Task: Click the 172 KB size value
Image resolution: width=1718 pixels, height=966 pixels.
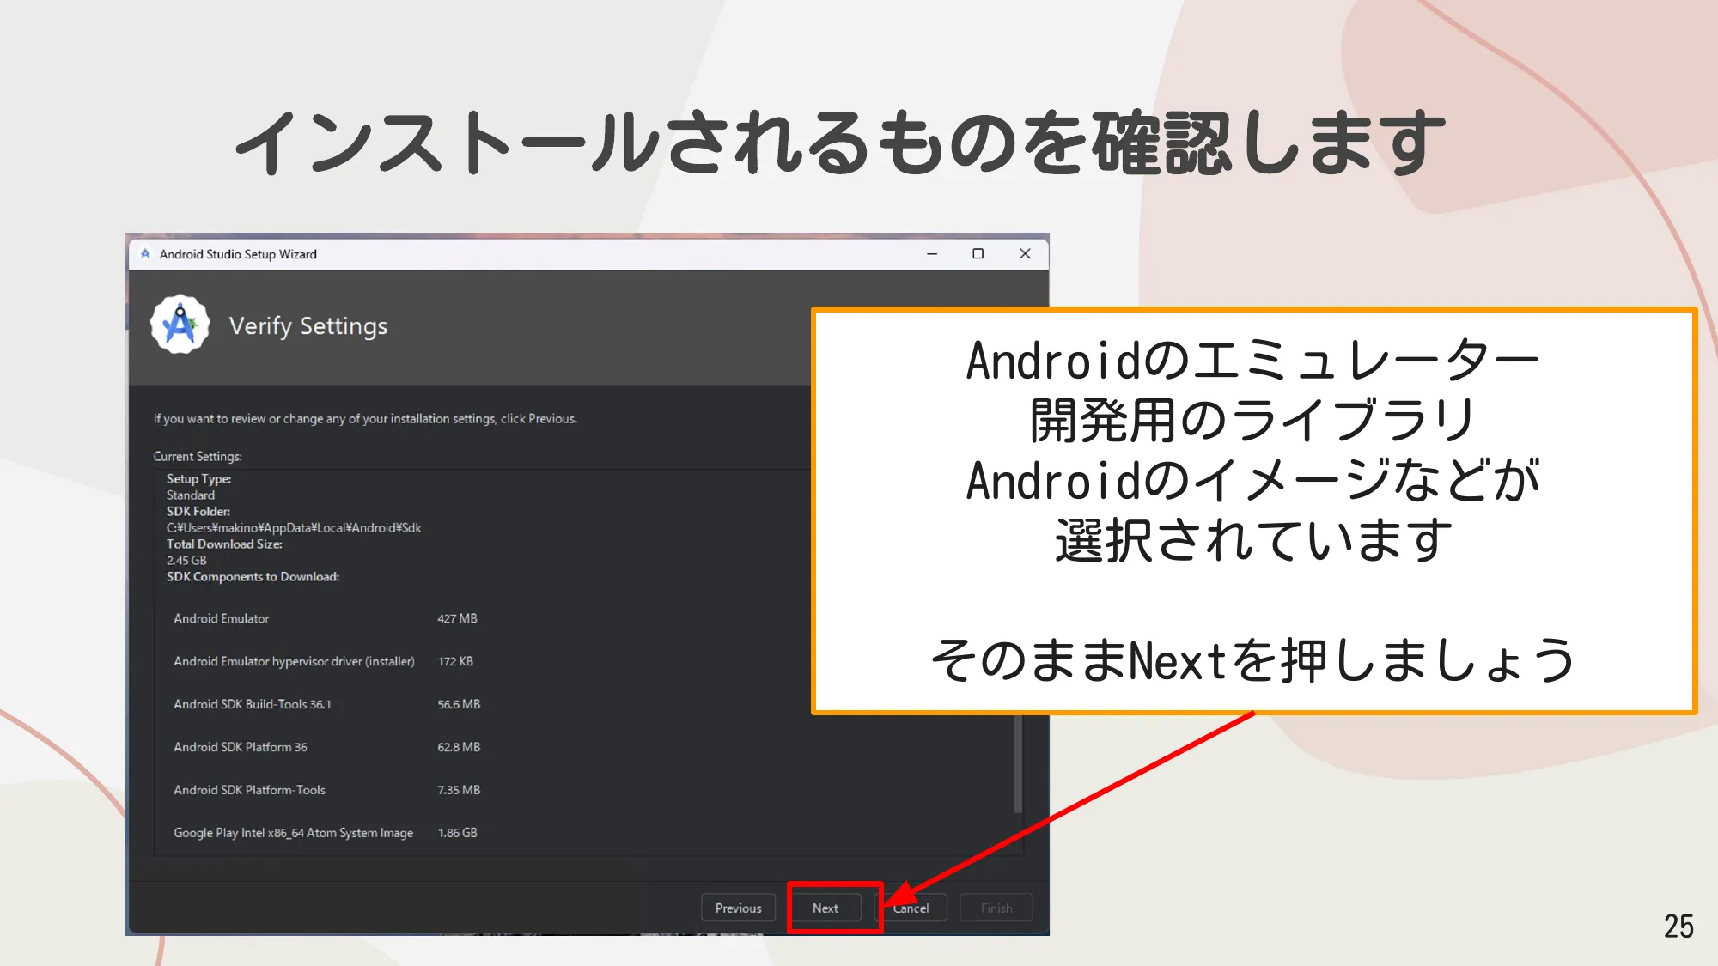Action: (x=455, y=661)
